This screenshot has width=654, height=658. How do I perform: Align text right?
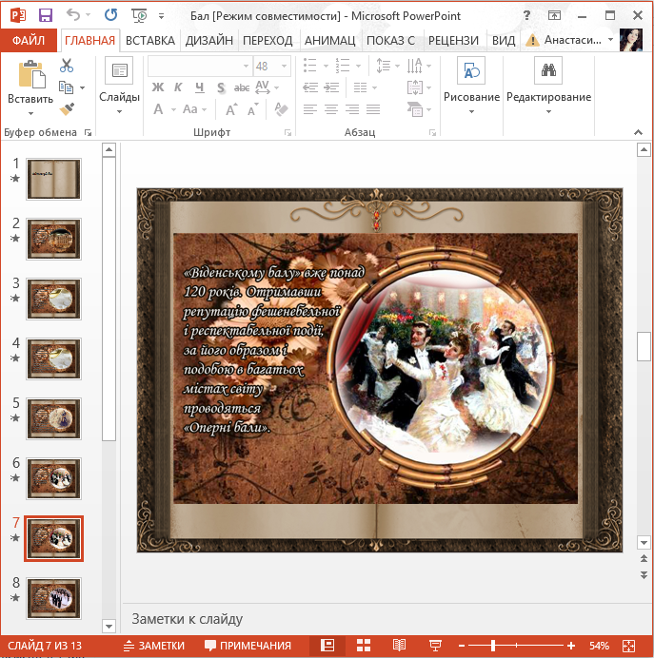(352, 109)
